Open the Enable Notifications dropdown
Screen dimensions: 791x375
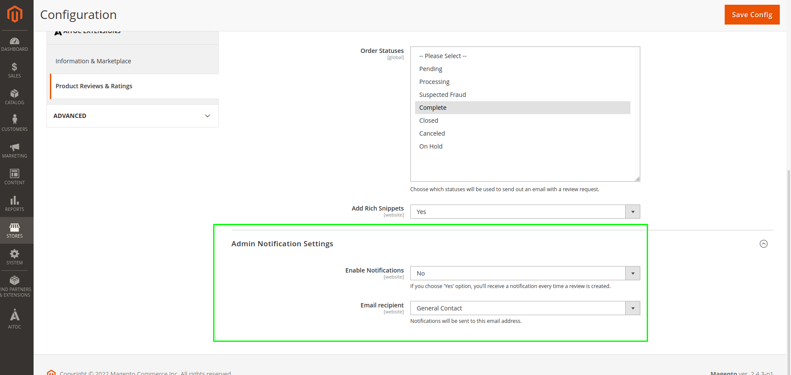click(525, 273)
